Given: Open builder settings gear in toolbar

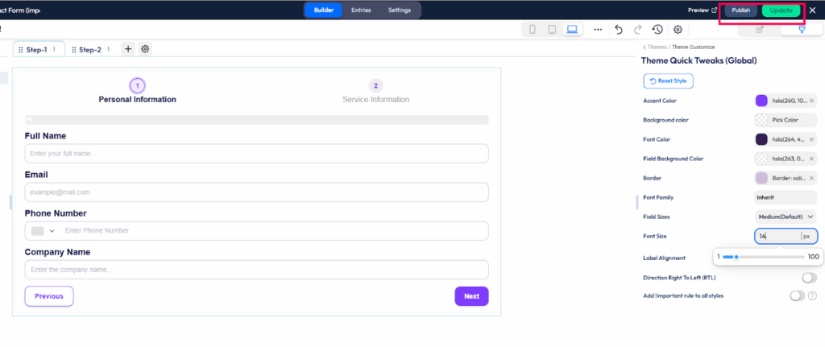Looking at the screenshot, I should 678,30.
